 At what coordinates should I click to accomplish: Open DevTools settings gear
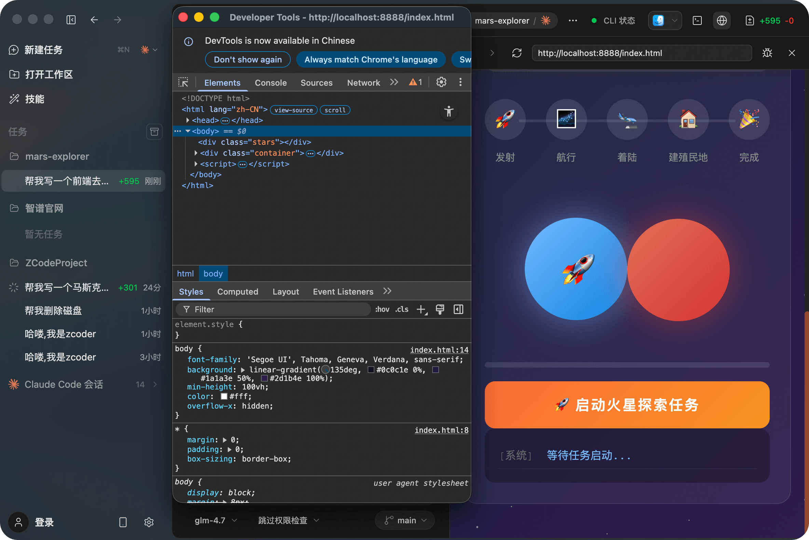click(441, 82)
